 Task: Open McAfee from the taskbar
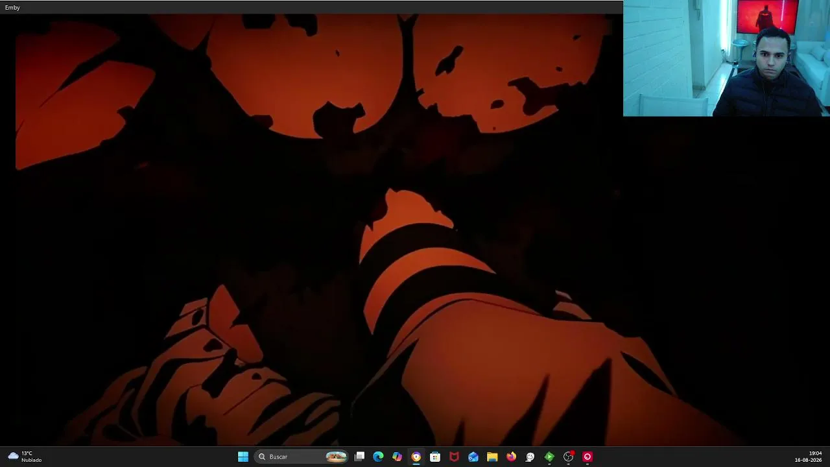455,457
